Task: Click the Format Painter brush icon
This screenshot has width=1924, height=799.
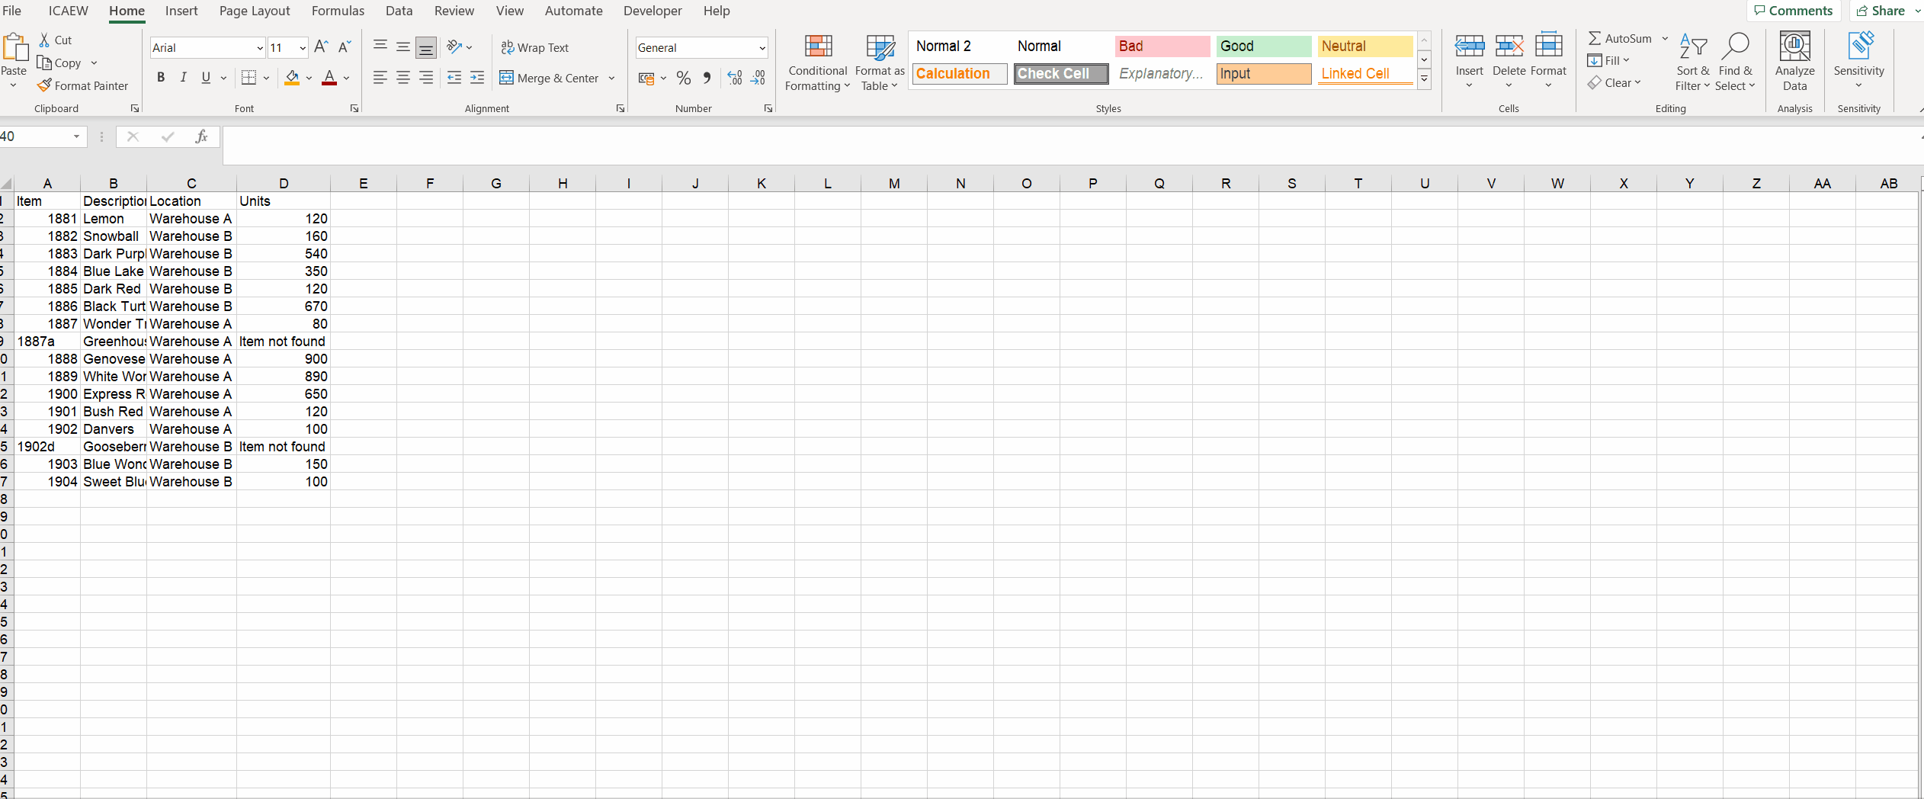Action: click(x=45, y=85)
